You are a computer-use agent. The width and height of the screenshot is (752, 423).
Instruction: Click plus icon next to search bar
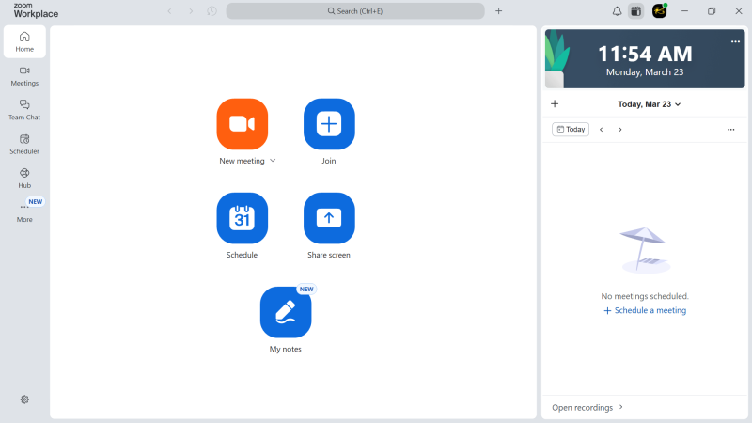pos(499,11)
